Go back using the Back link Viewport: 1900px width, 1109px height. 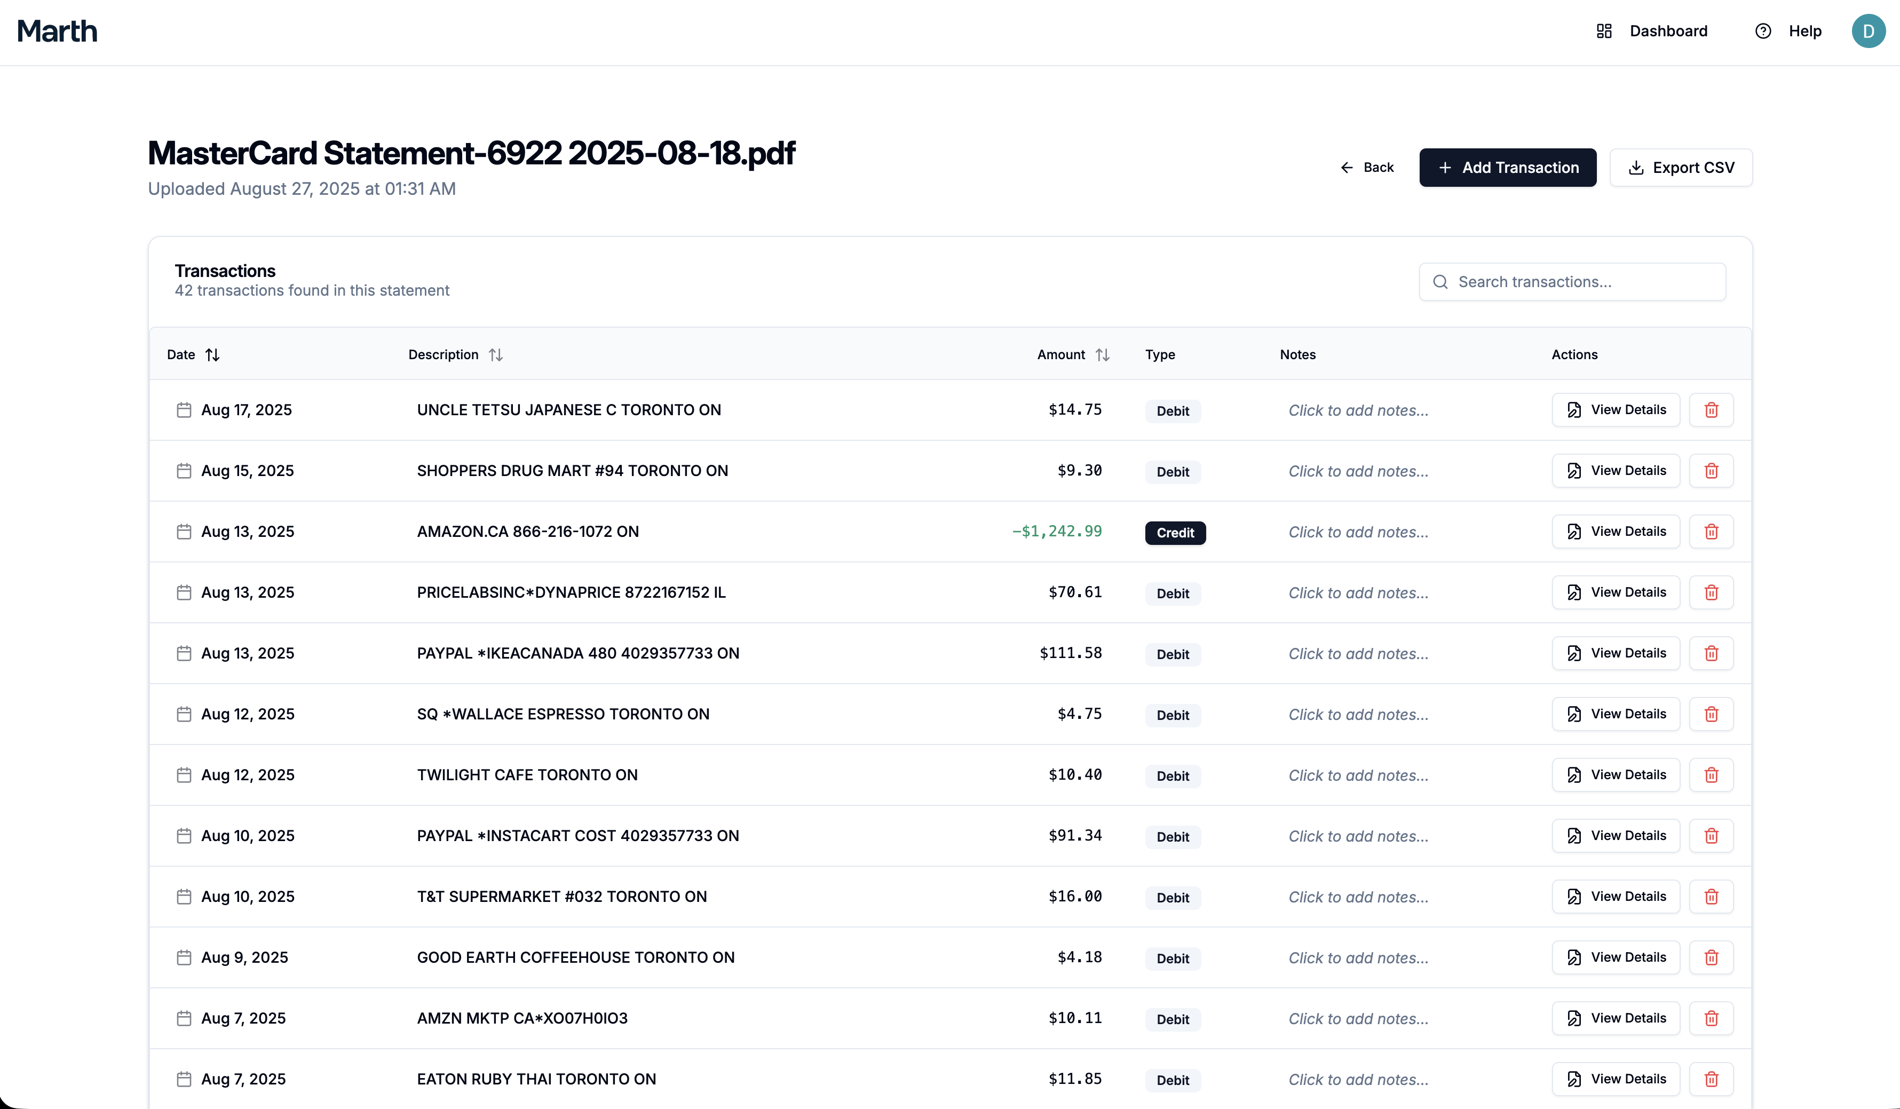coord(1367,168)
